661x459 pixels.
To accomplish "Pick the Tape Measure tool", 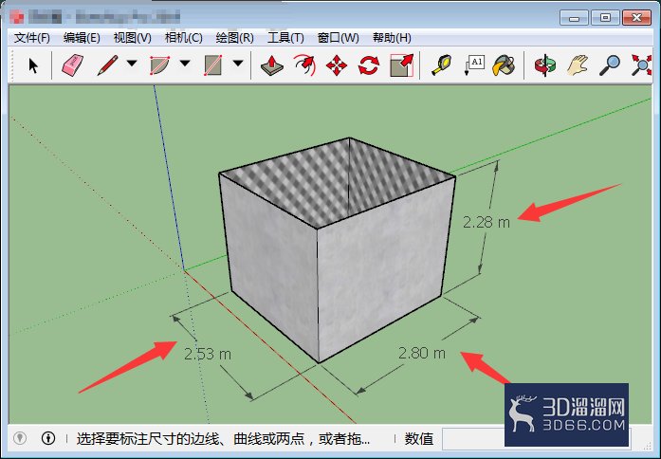I will click(x=441, y=65).
